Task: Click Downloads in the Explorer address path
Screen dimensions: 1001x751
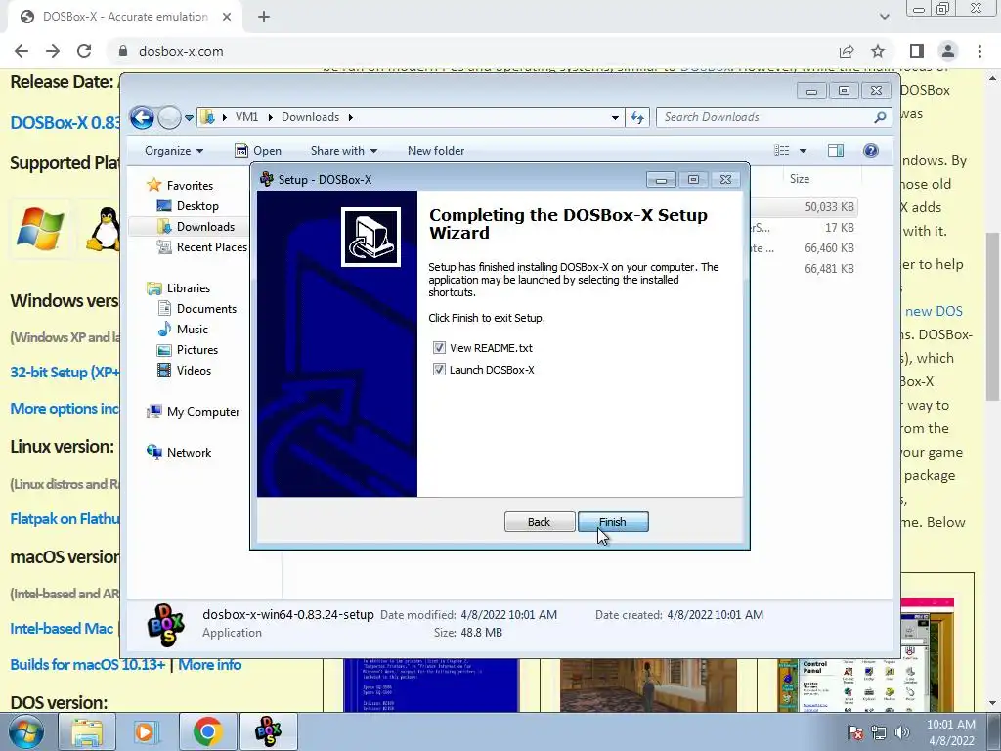Action: 310,117
